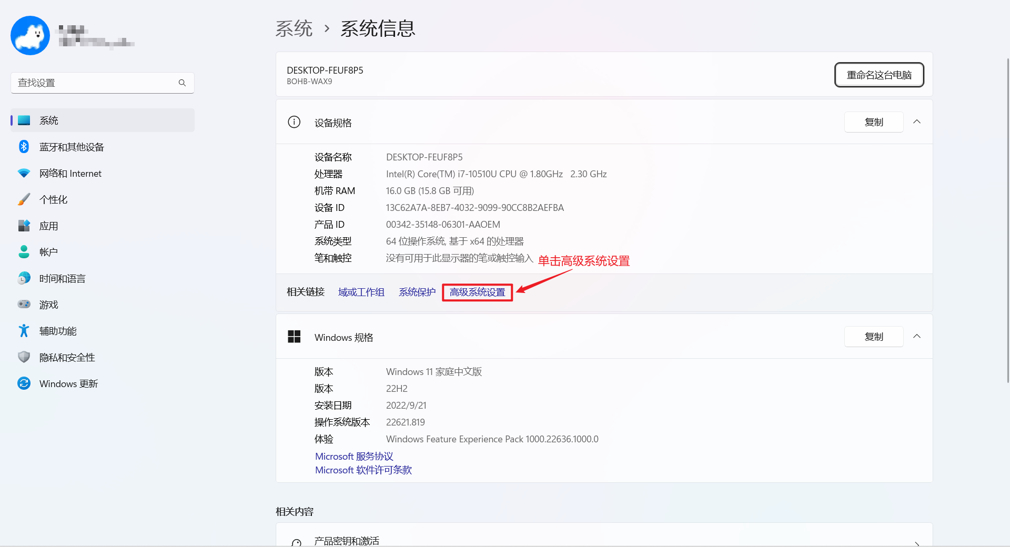Select the Windows 更新 refresh icon
This screenshot has height=547, width=1010.
(x=24, y=383)
